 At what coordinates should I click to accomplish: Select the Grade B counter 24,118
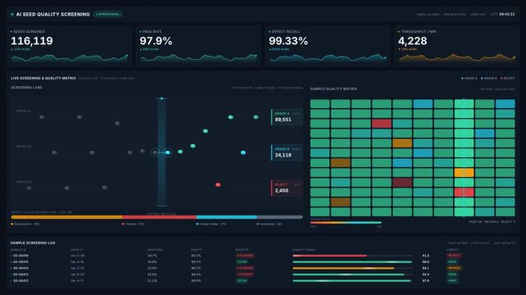[287, 152]
